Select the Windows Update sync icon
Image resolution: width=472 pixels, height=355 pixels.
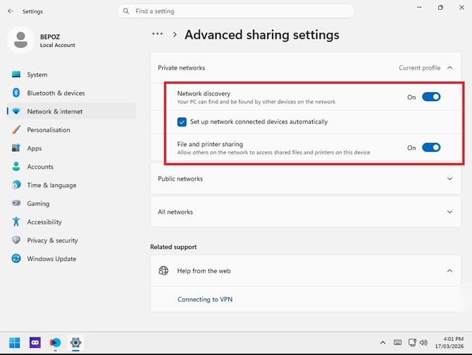(x=16, y=259)
